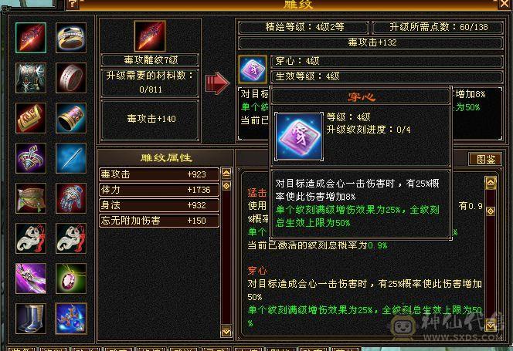
Task: Select the red scroll talisman slot
Action: click(x=31, y=118)
